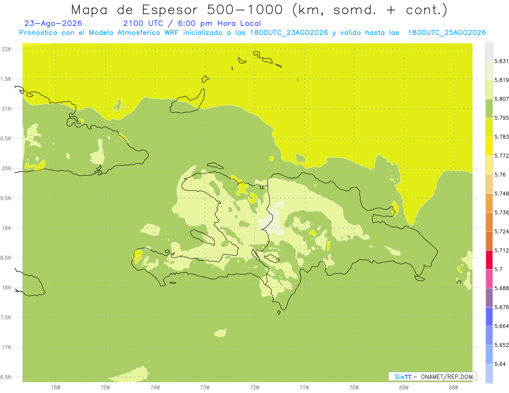The width and height of the screenshot is (509, 393).
Task: Click the colorbar value '5.676'
Action: (501, 307)
